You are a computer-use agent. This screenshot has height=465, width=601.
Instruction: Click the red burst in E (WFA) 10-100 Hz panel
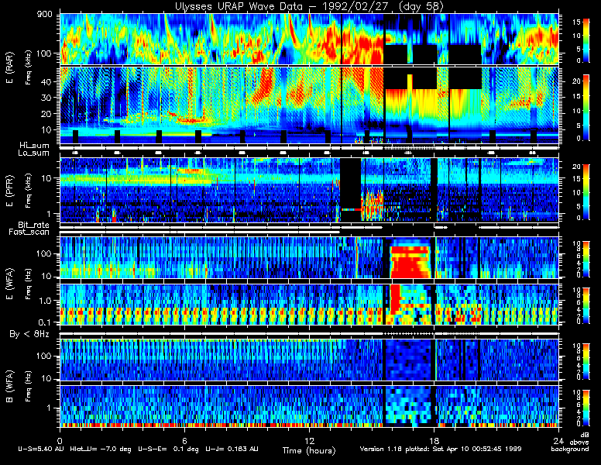[x=410, y=262]
